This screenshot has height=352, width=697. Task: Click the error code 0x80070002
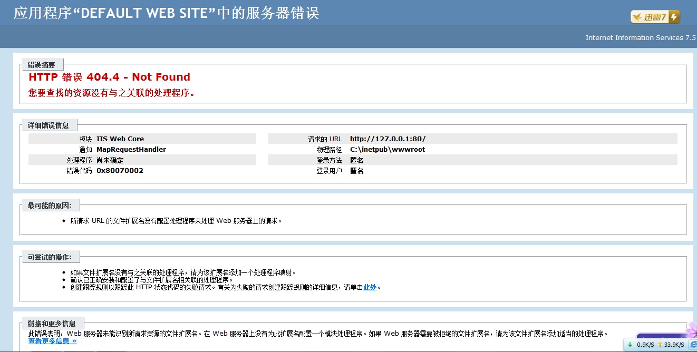(120, 171)
